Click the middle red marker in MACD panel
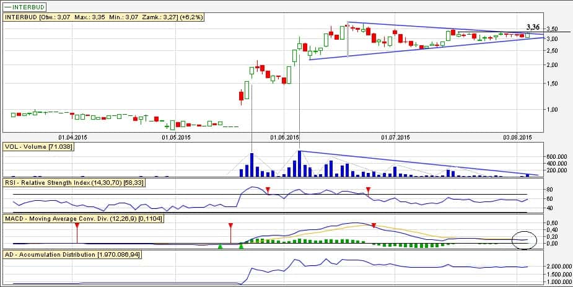 [x=230, y=226]
